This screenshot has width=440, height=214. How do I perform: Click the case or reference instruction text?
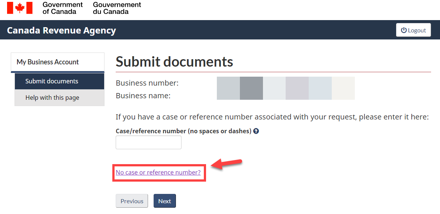(272, 117)
